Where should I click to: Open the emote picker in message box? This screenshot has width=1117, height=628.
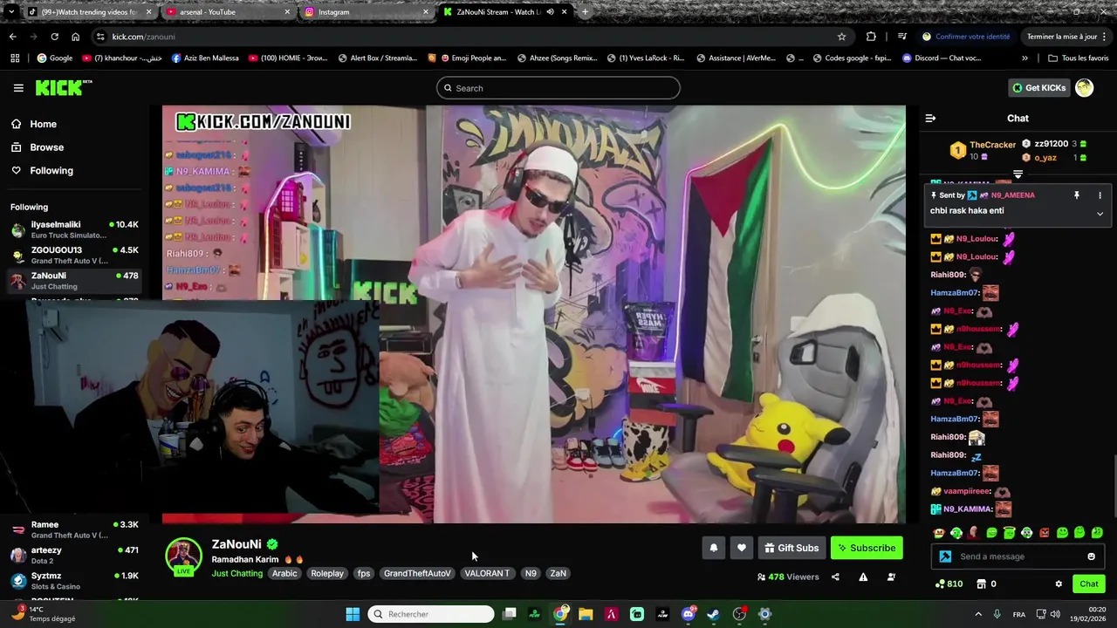pos(1091,556)
